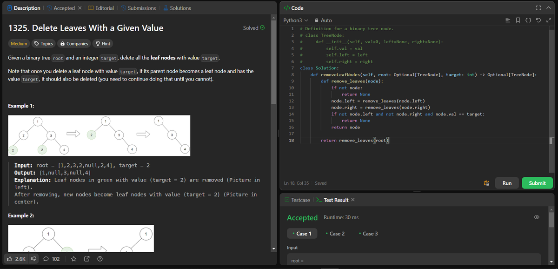The height and width of the screenshot is (269, 558).
Task: Click the thumbs-up like icon showing 2.6K
Action: coord(9,259)
